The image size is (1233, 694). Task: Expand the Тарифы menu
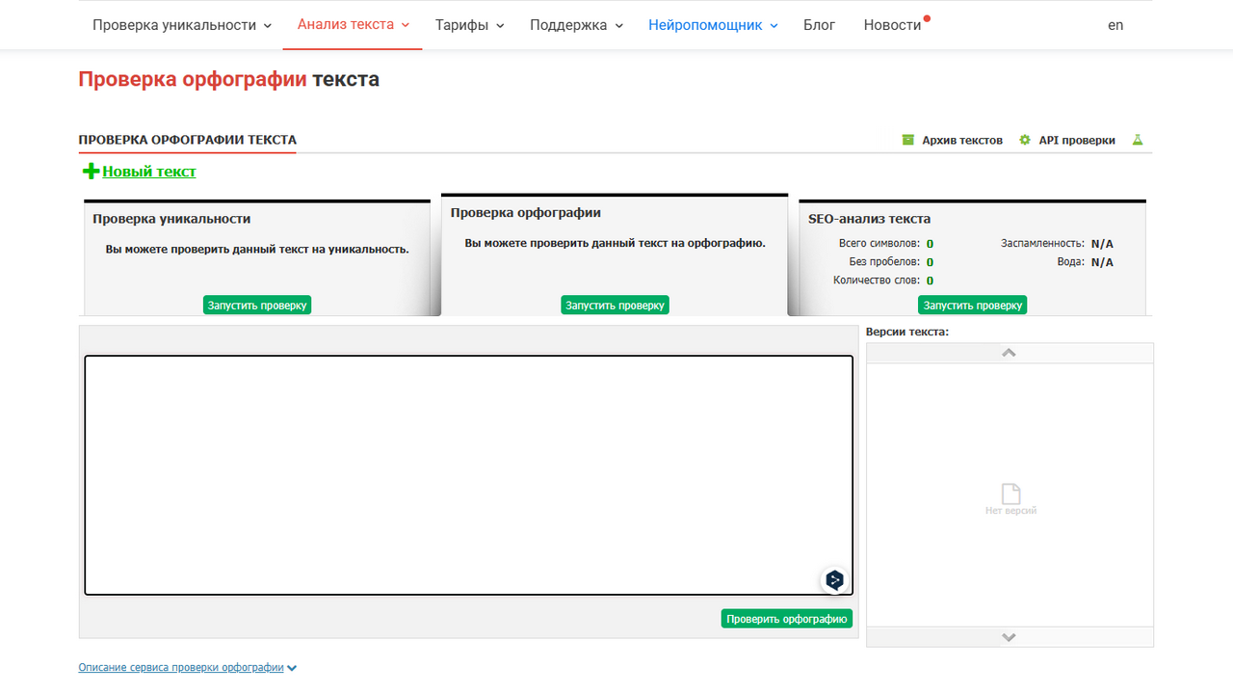click(469, 25)
